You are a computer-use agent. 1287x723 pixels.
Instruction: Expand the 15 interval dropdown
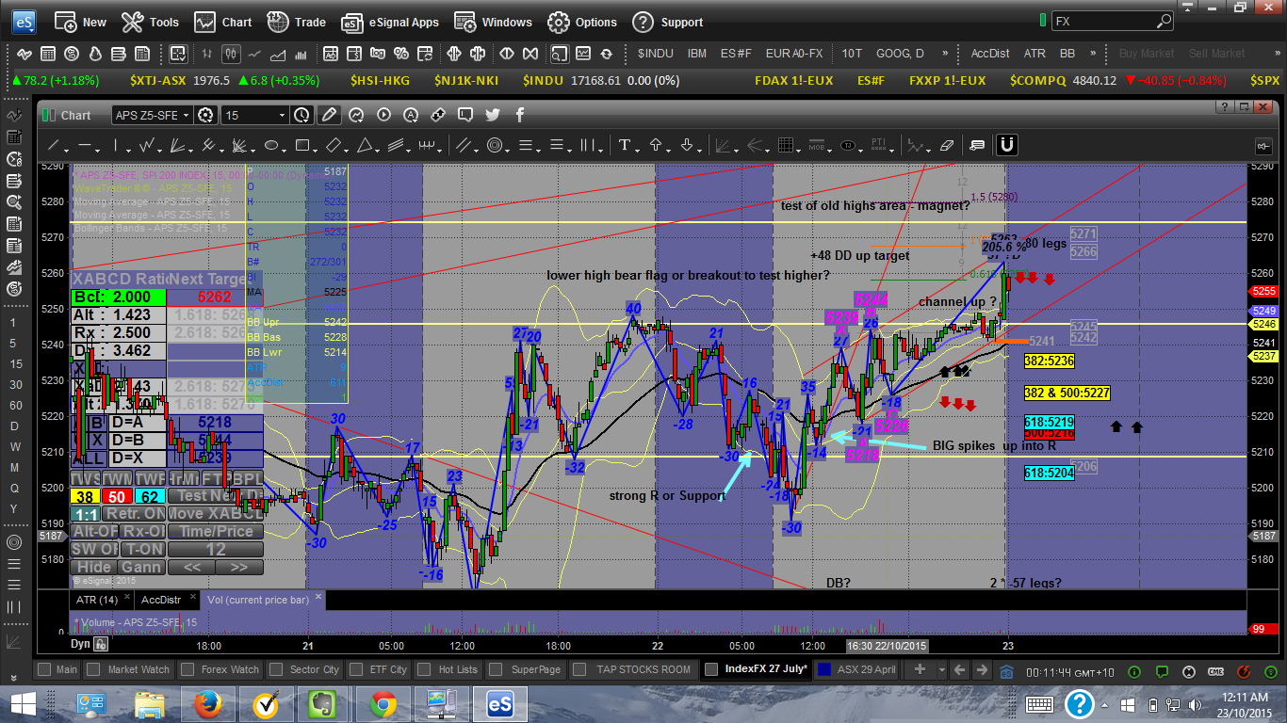pos(282,115)
